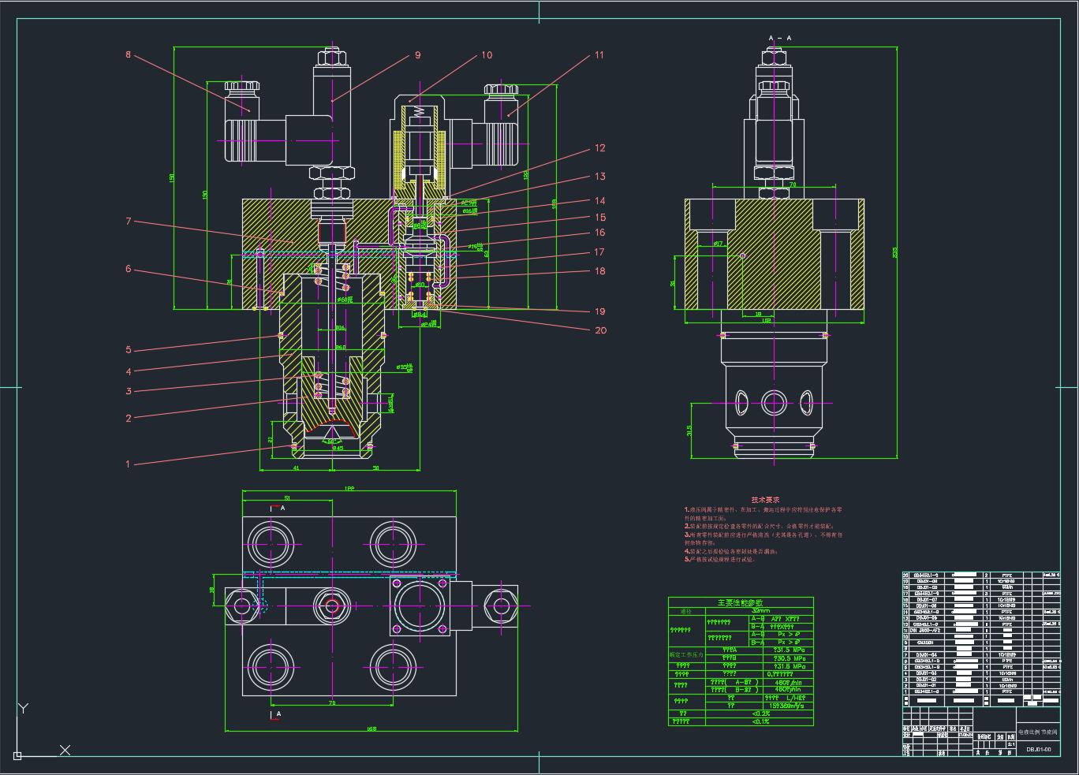This screenshot has height=775, width=1079.
Task: Click the 168 overall width dimension below plan view
Action: [x=371, y=728]
